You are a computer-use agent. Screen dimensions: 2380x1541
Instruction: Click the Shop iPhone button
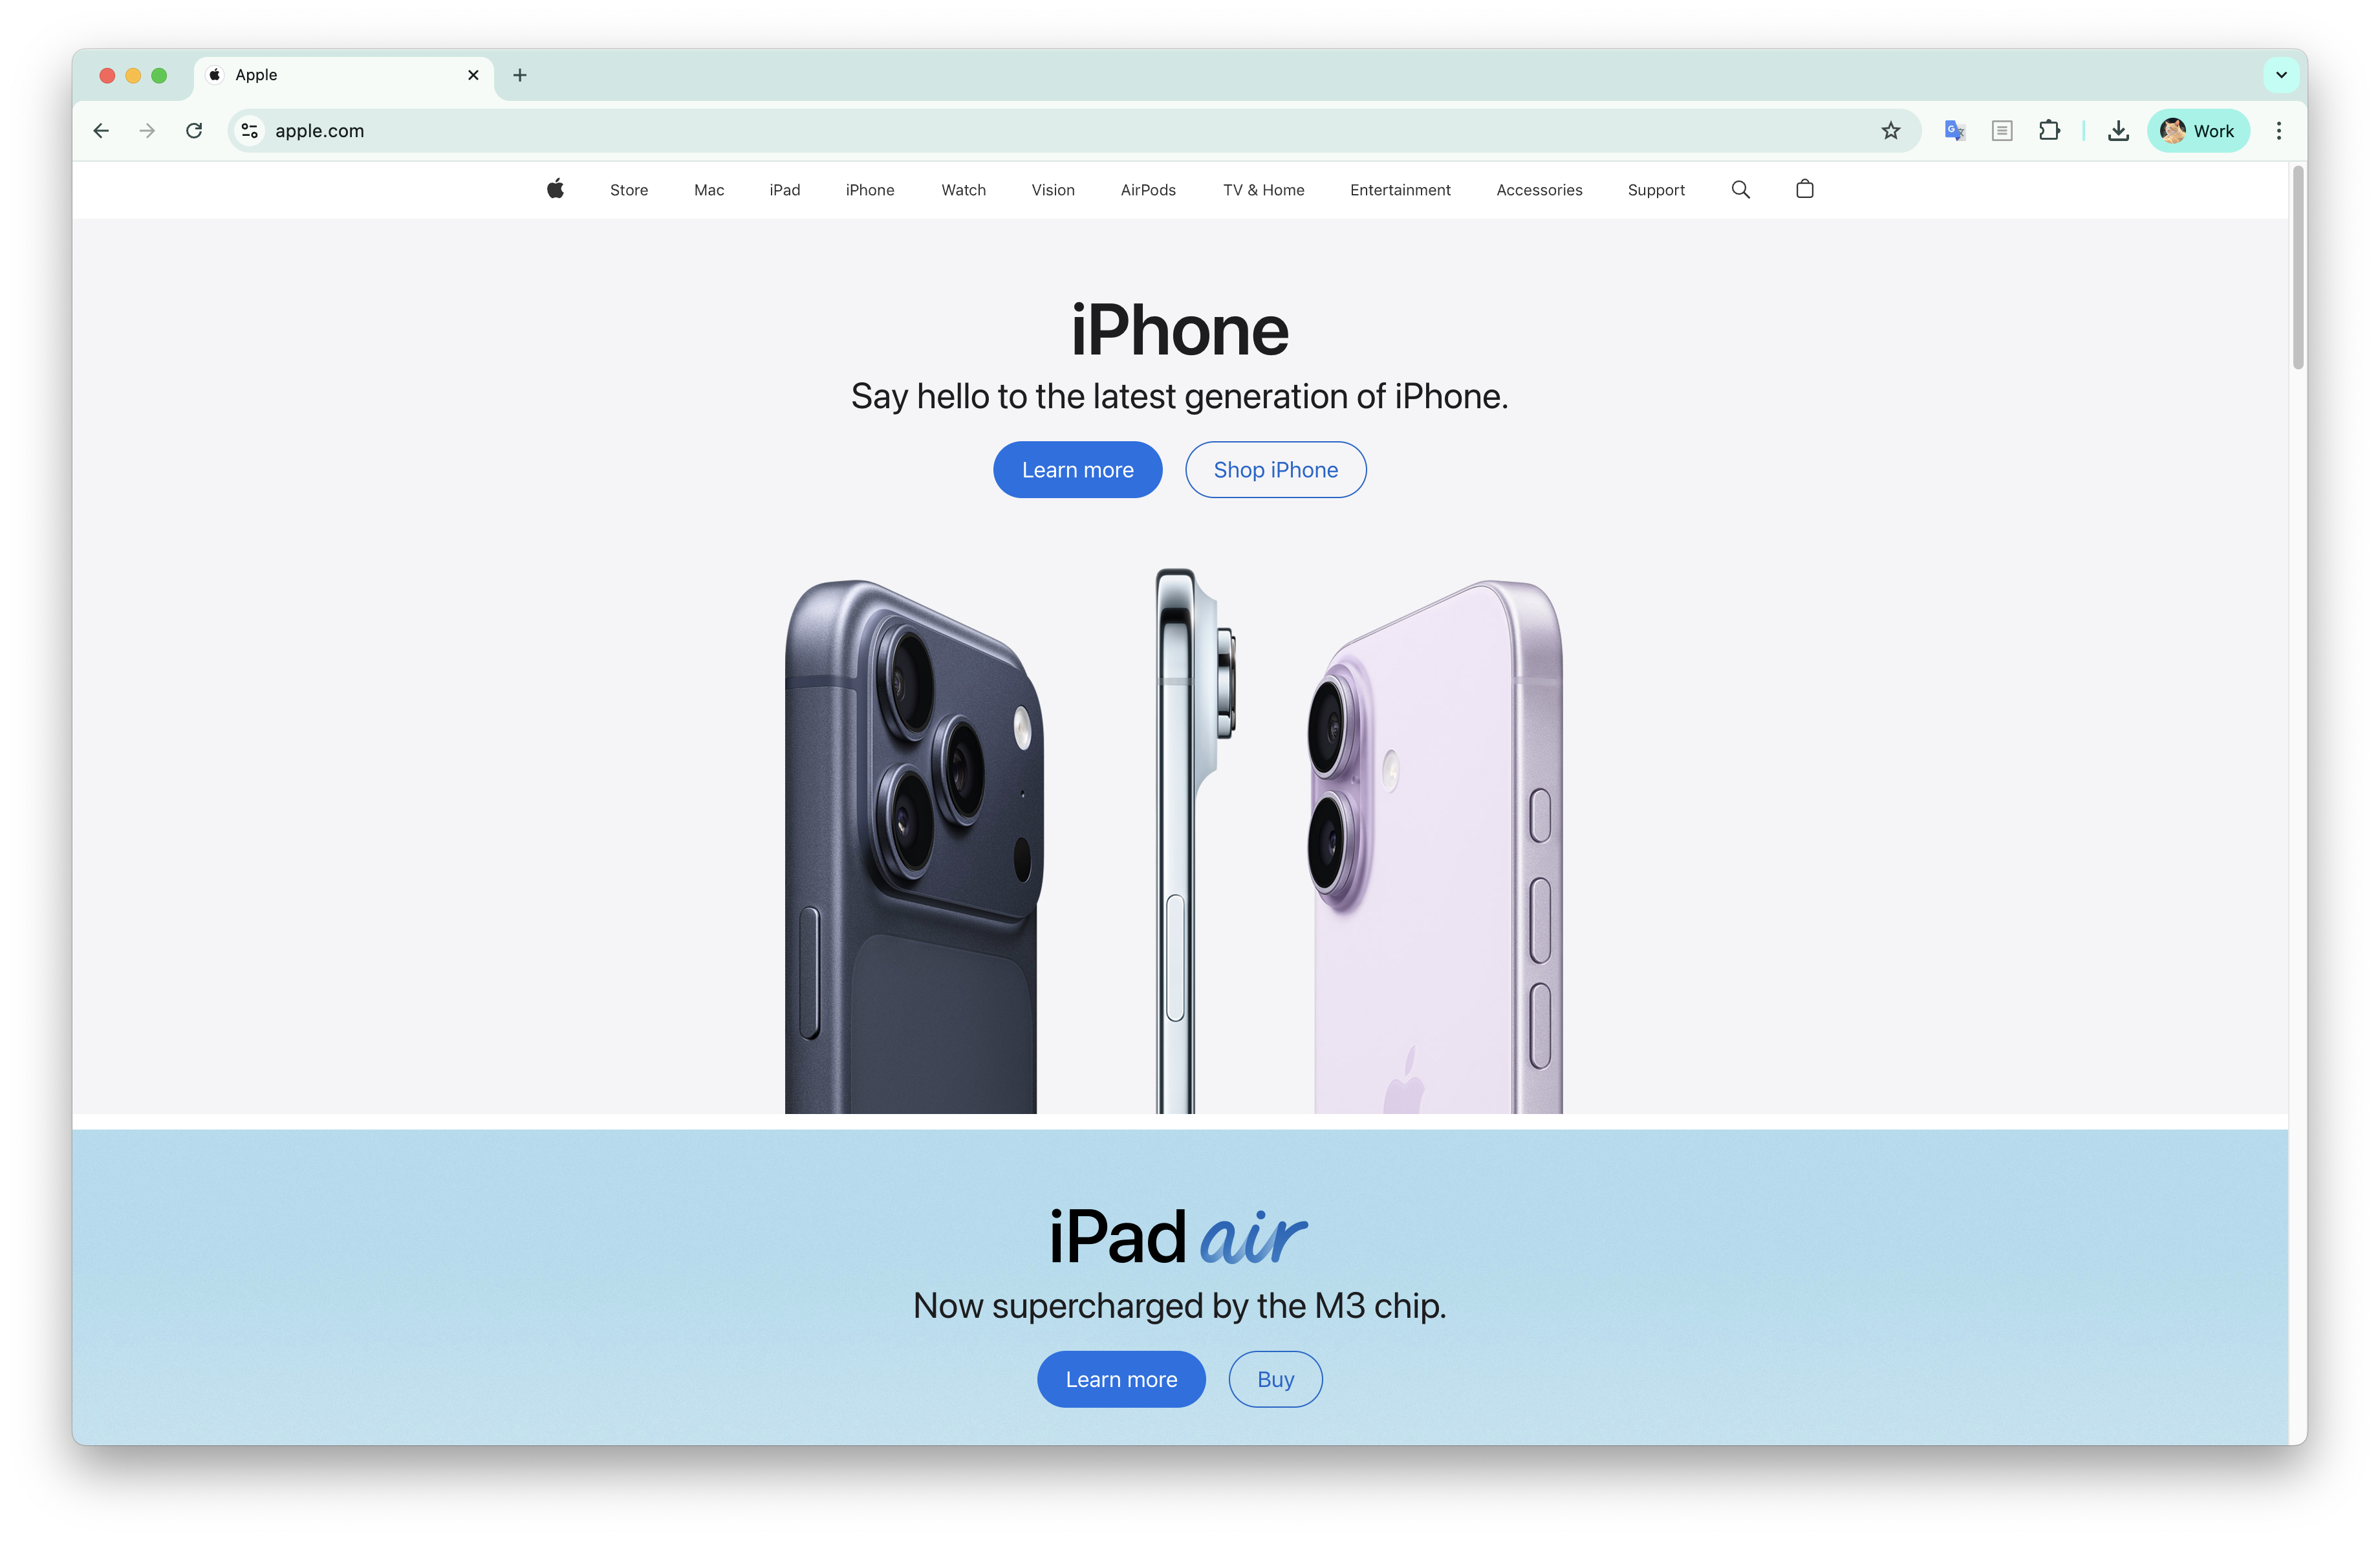1275,470
